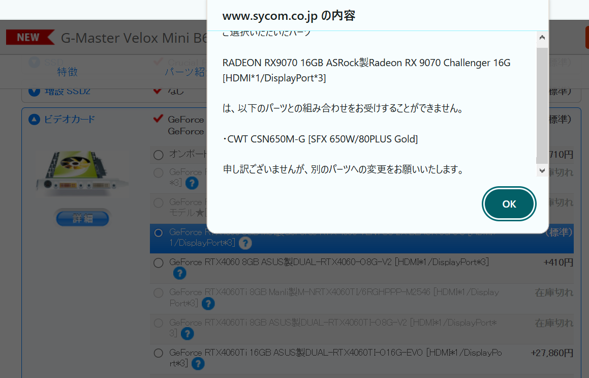Open help icon for RTX4060Ti 8GB Manli option
589x378 pixels.
click(x=208, y=303)
